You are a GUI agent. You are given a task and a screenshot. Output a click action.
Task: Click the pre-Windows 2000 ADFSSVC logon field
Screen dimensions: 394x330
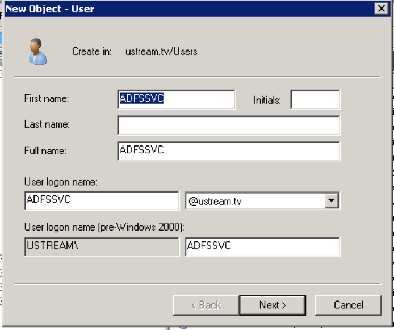point(262,247)
